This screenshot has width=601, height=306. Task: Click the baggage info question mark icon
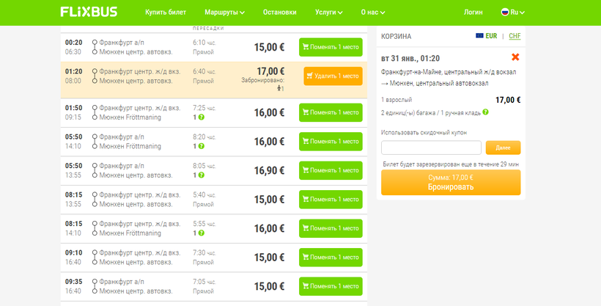click(x=485, y=112)
